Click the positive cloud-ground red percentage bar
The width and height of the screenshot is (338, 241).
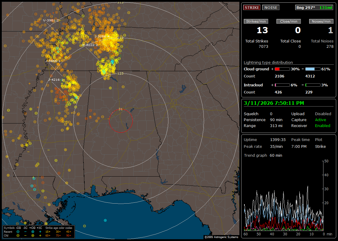coord(282,69)
